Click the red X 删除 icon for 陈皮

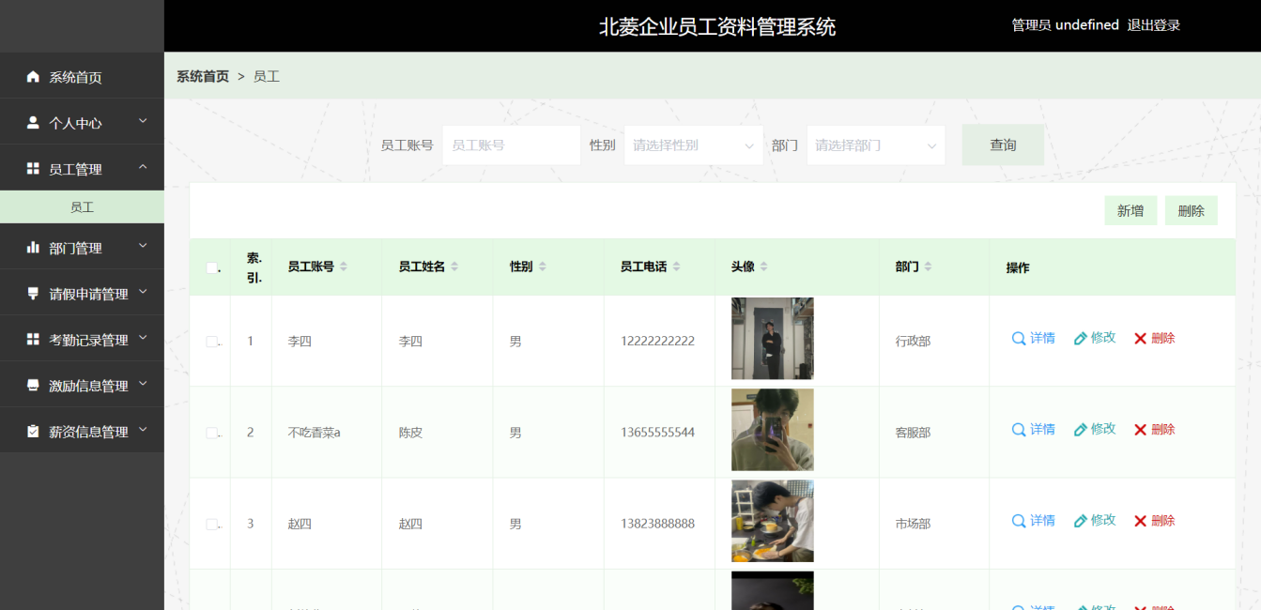coord(1140,429)
